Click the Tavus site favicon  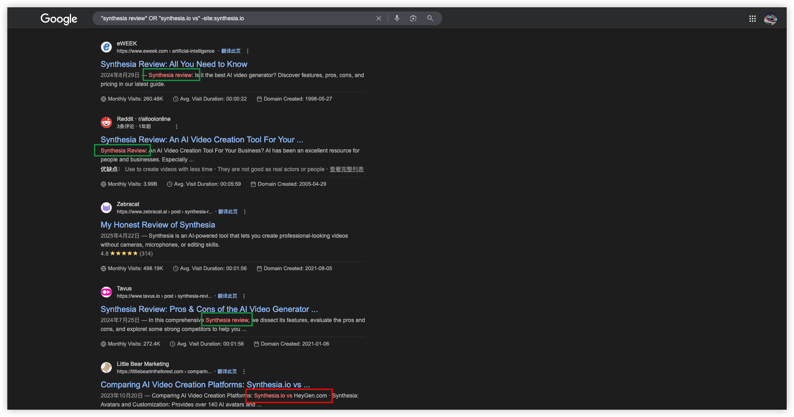pos(106,292)
